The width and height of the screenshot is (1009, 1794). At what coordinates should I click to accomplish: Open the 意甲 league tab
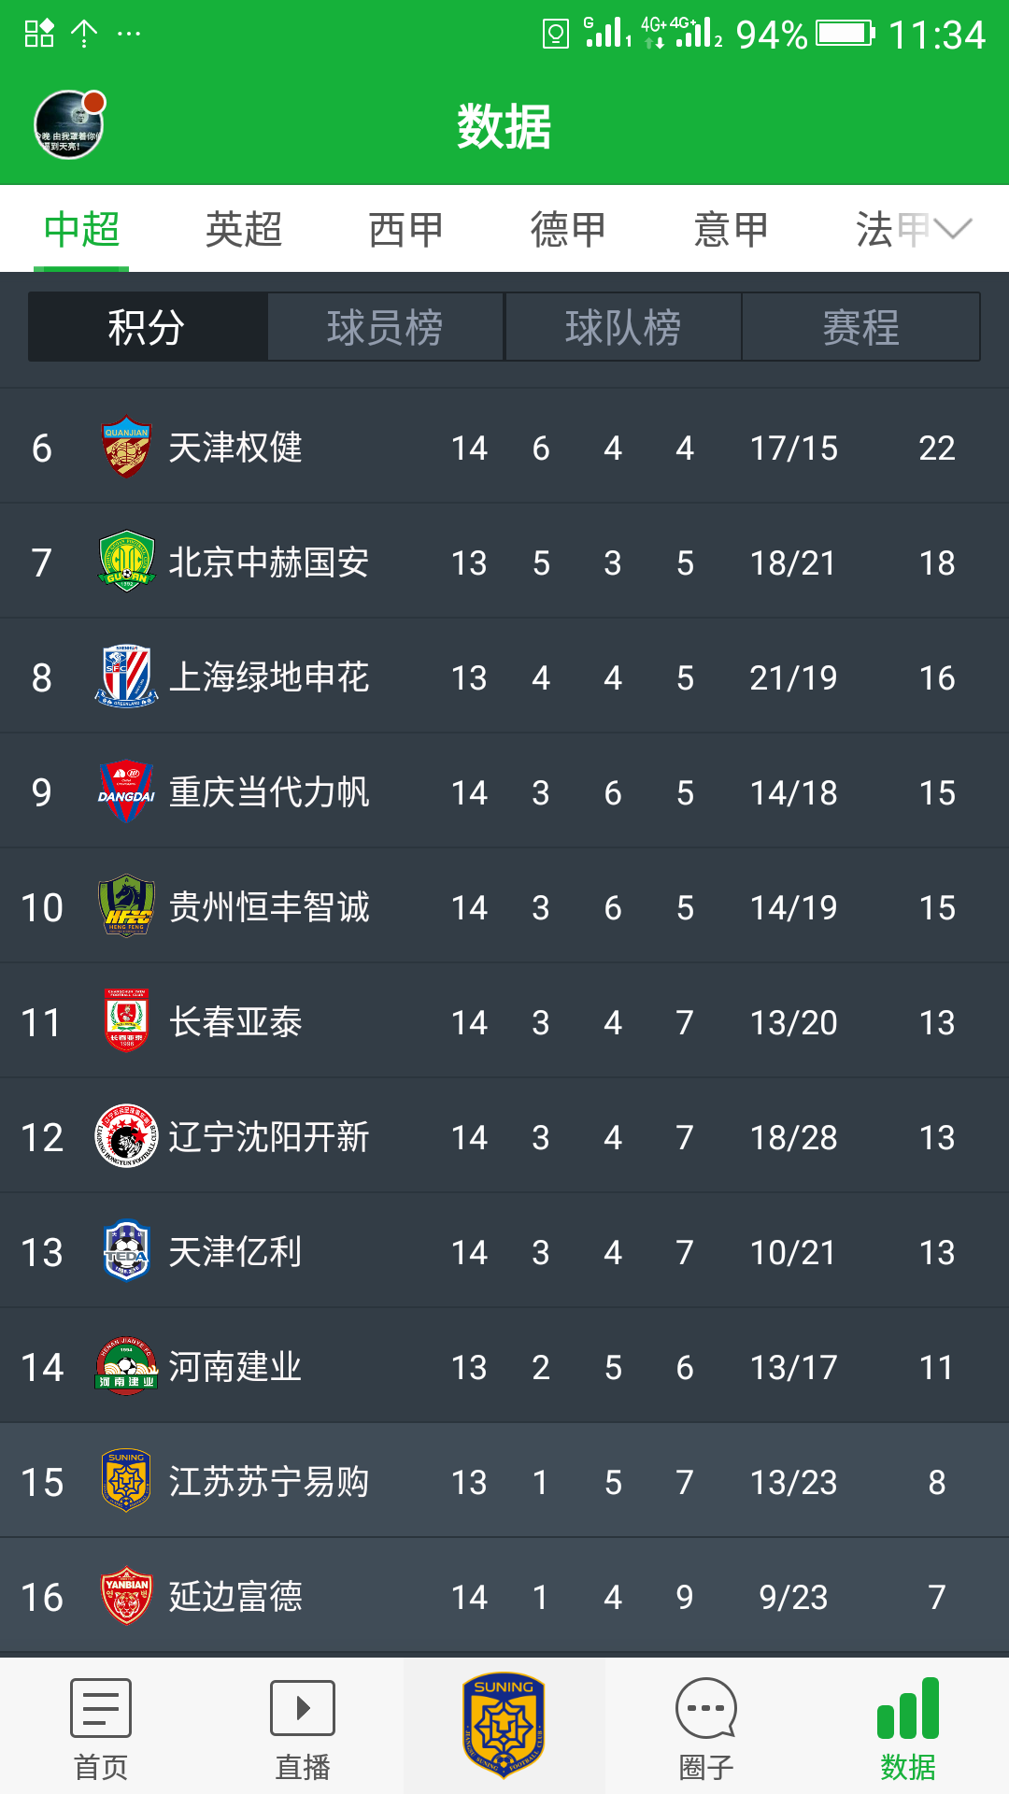pos(731,230)
